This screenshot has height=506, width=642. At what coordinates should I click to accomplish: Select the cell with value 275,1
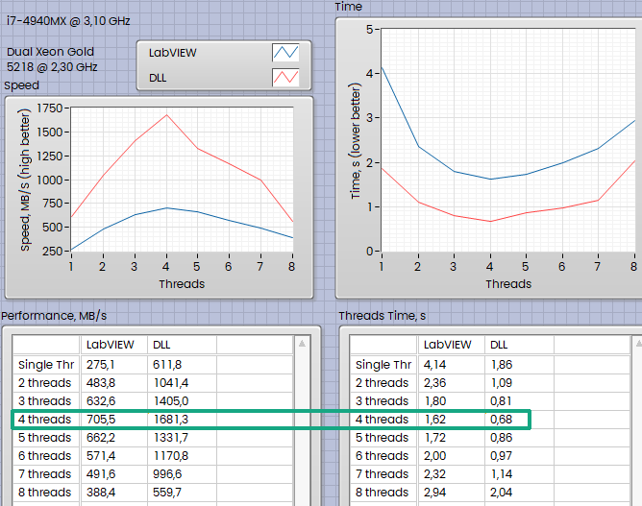point(113,365)
